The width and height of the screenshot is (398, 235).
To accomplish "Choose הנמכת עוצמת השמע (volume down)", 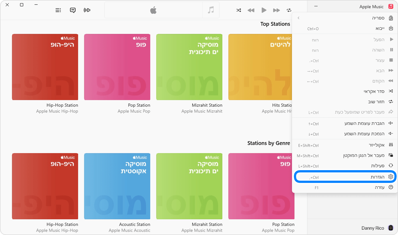I will (x=345, y=133).
